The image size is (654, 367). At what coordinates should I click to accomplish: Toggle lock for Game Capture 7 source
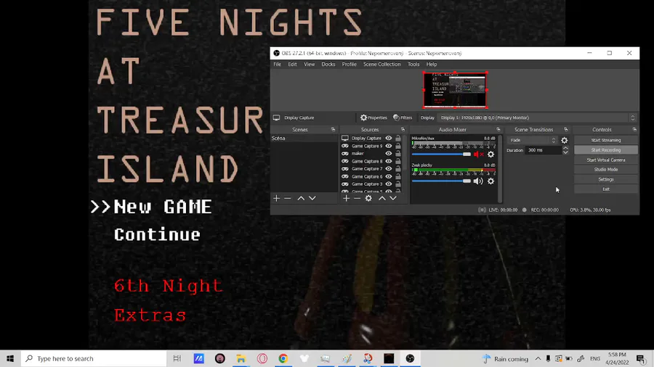click(x=398, y=168)
